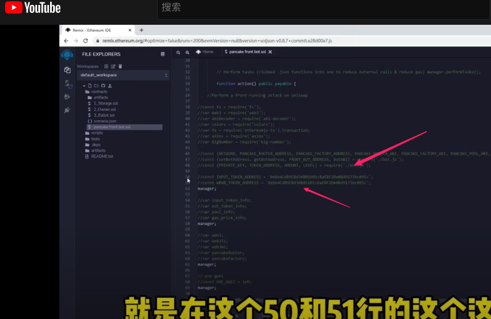Expand the .deps folder
Viewport: 491px width, 319px height.
click(93, 144)
